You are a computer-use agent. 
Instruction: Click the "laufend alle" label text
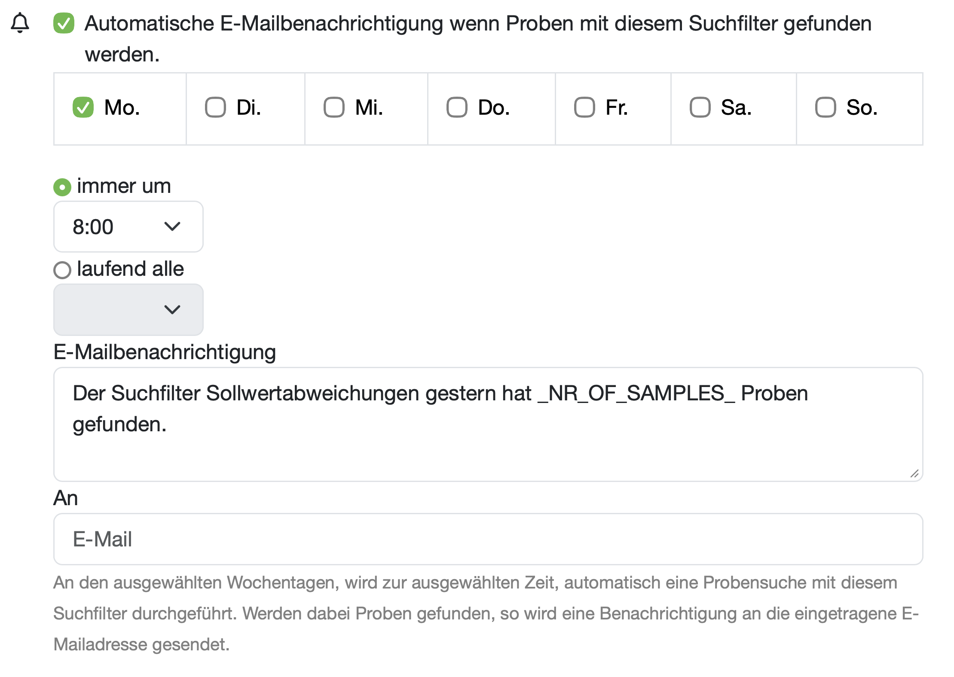[130, 269]
